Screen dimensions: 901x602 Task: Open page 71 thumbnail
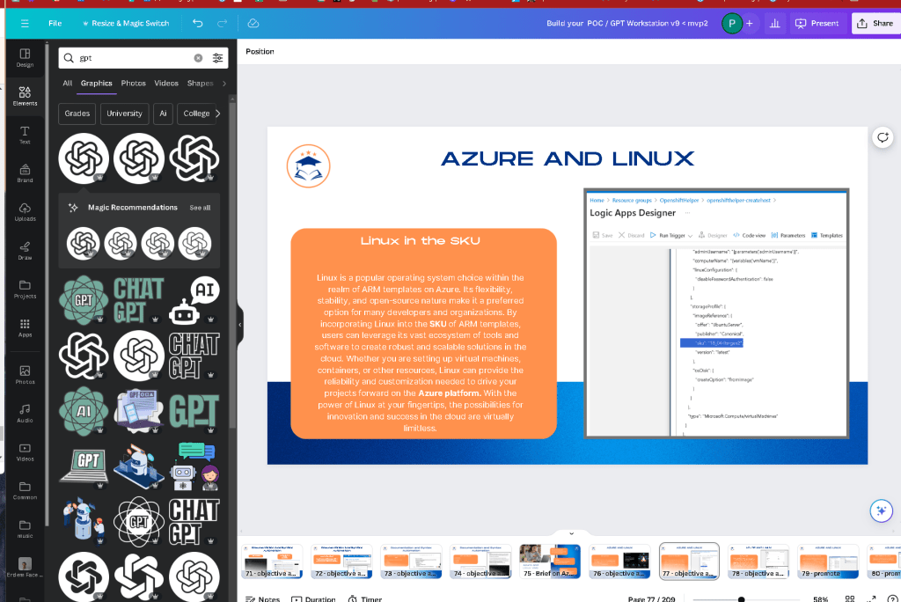point(272,562)
